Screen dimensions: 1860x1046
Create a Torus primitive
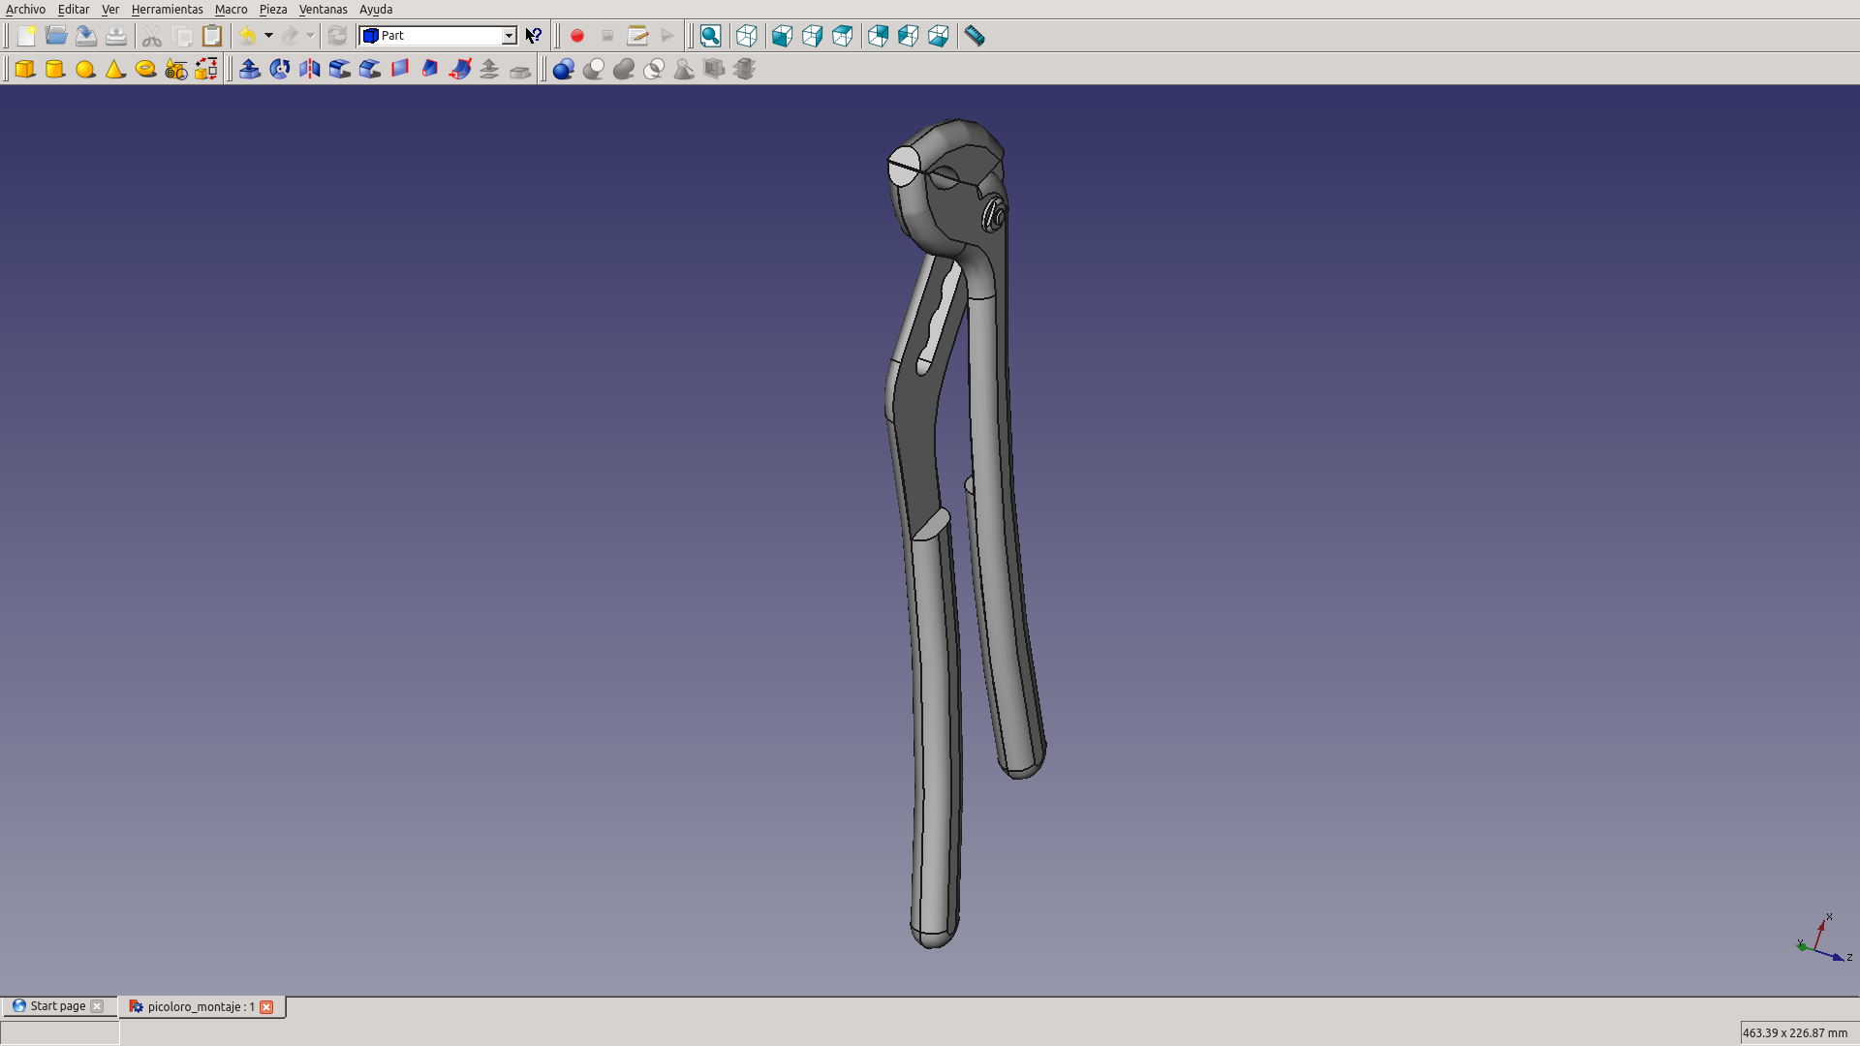(145, 69)
